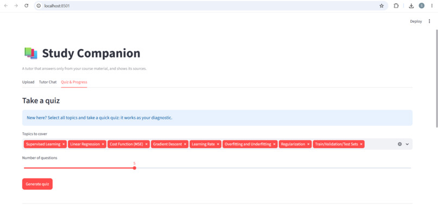Screen dimensions: 438x210
Task: Select the Quiz & Progress tab
Action: [74, 82]
